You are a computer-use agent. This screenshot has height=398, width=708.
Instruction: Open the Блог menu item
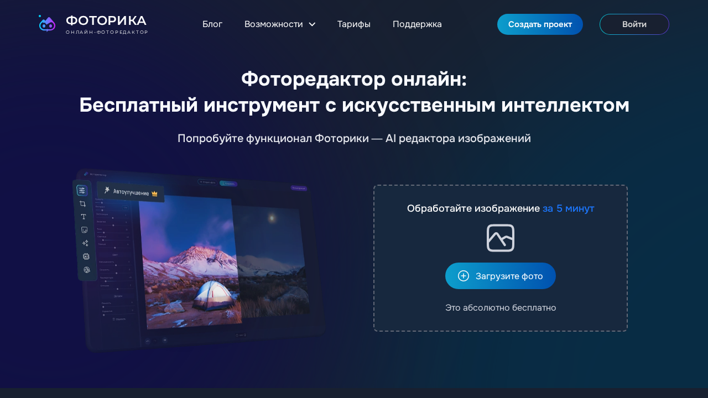(212, 24)
